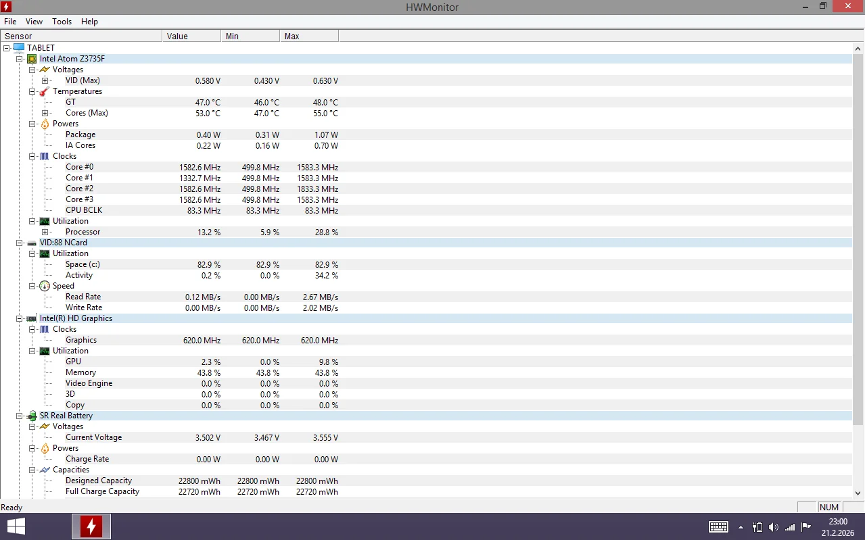
Task: Click the vertical scrollbar thumb
Action: [858, 239]
